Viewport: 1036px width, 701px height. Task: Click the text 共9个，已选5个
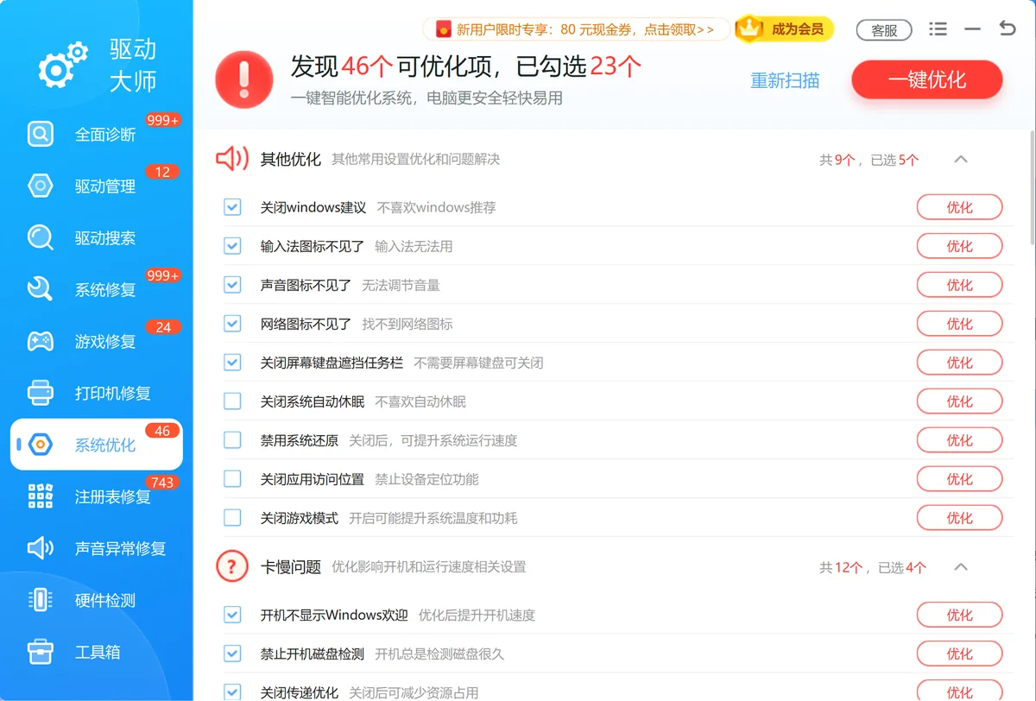(x=869, y=160)
